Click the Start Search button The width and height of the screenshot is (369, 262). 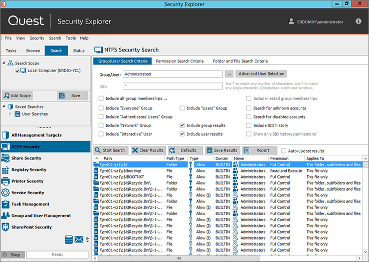point(111,150)
